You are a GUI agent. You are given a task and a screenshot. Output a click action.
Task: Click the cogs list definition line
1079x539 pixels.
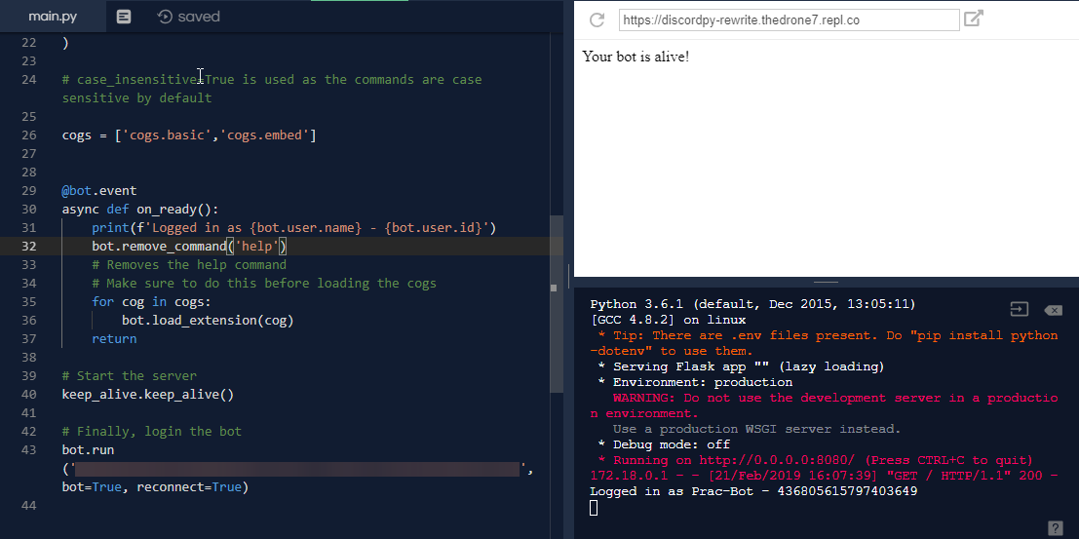coord(189,135)
